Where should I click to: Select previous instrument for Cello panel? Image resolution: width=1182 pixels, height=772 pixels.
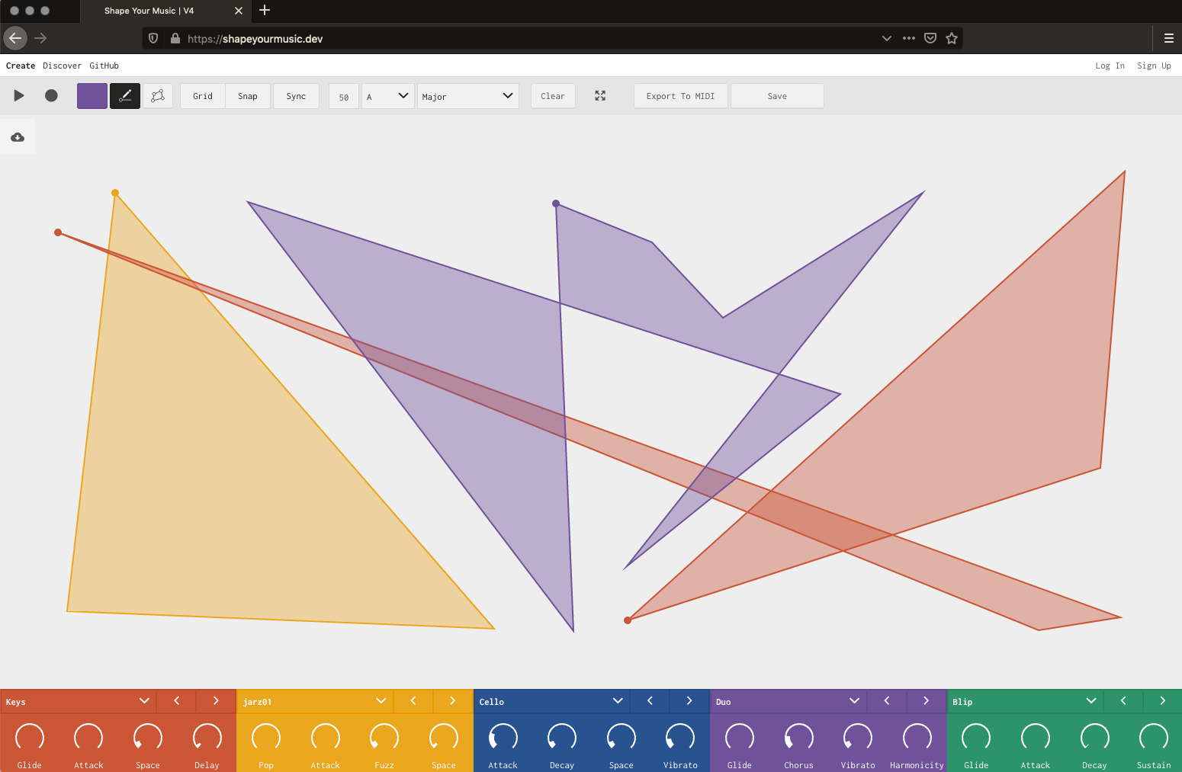[x=650, y=701]
